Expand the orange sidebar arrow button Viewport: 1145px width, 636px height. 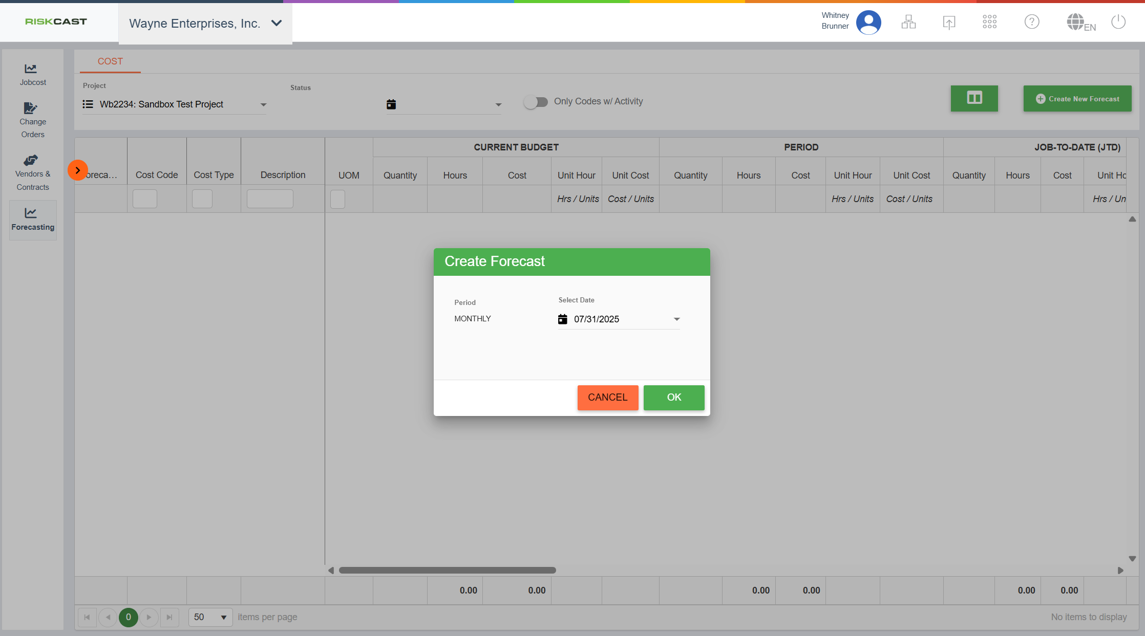click(78, 170)
